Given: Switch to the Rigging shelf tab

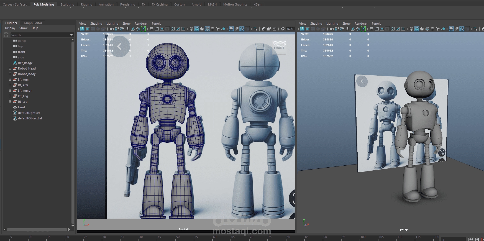Looking at the screenshot, I should [x=86, y=4].
